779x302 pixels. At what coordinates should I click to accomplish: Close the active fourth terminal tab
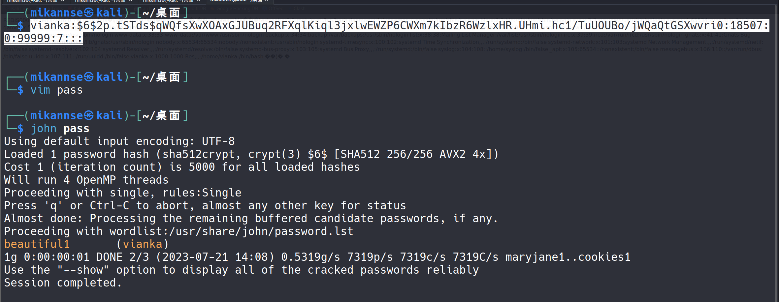267,1
